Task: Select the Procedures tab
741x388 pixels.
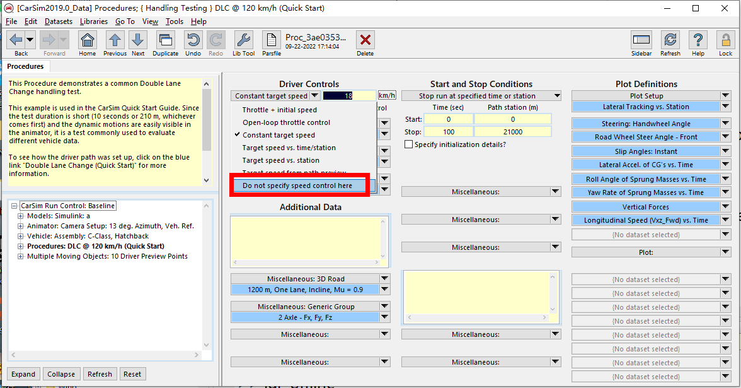Action: [x=25, y=66]
